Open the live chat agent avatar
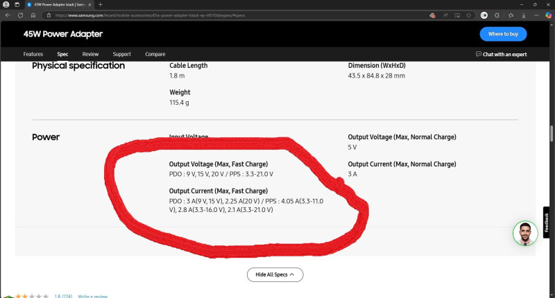 [525, 234]
